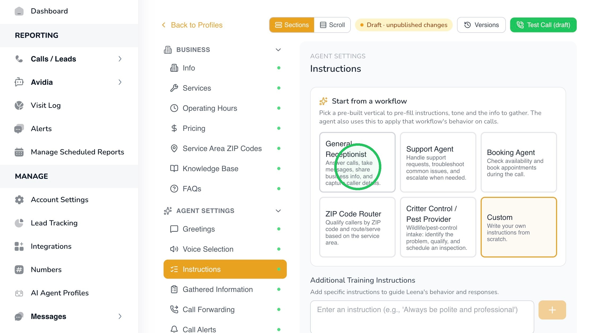Viewport: 598px width, 333px height.
Task: Open the Greetings section
Action: pos(225,229)
